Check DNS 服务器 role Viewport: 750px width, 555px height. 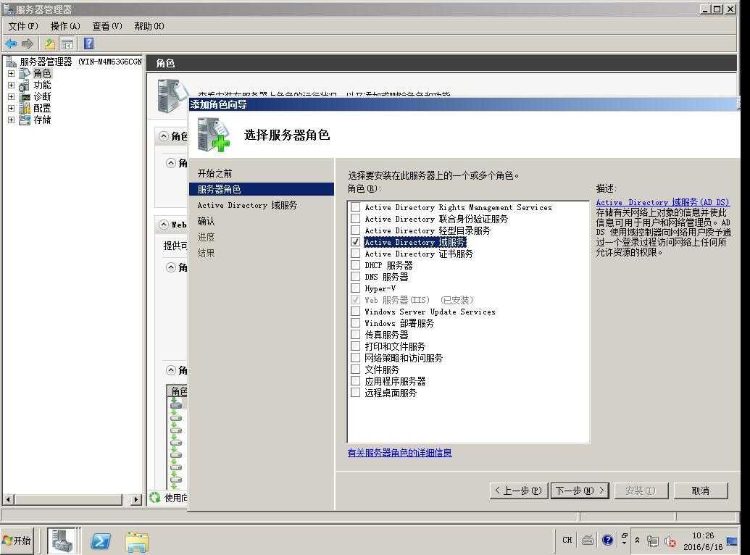coord(355,277)
